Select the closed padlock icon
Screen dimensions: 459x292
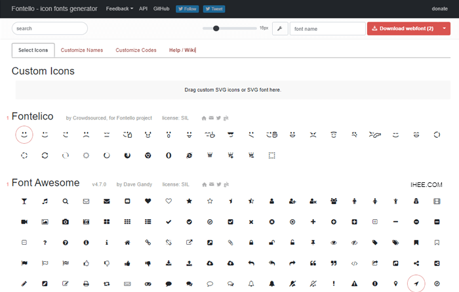[251, 243]
